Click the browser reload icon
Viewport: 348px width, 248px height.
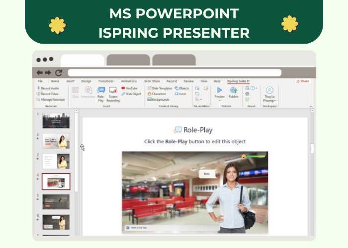pos(59,72)
